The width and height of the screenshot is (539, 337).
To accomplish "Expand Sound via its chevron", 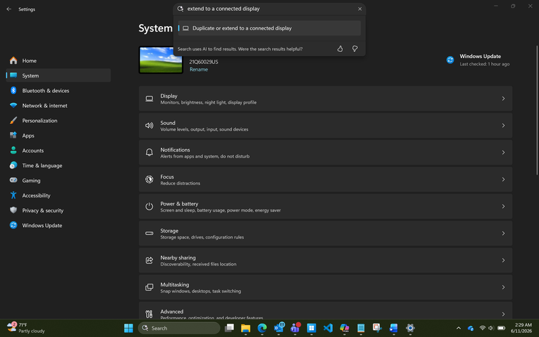I will [503, 125].
